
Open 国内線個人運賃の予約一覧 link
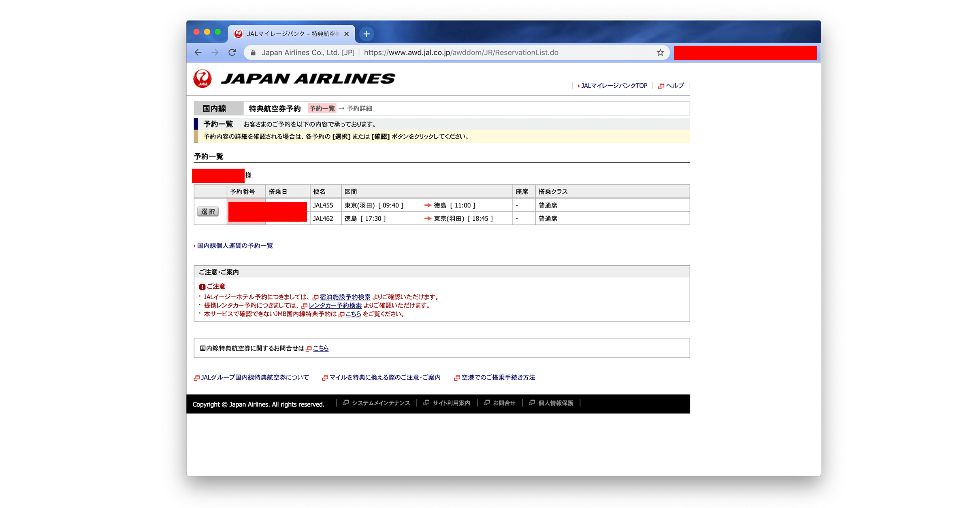pos(235,246)
